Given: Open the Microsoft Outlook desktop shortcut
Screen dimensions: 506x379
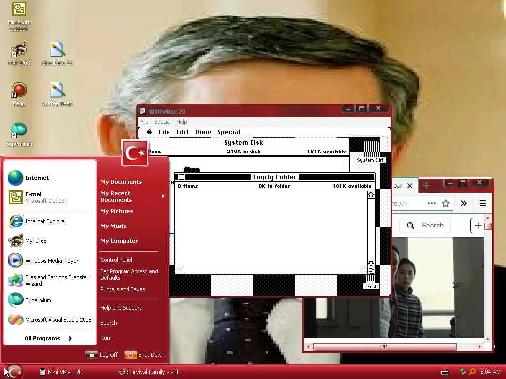Looking at the screenshot, I should (x=19, y=16).
